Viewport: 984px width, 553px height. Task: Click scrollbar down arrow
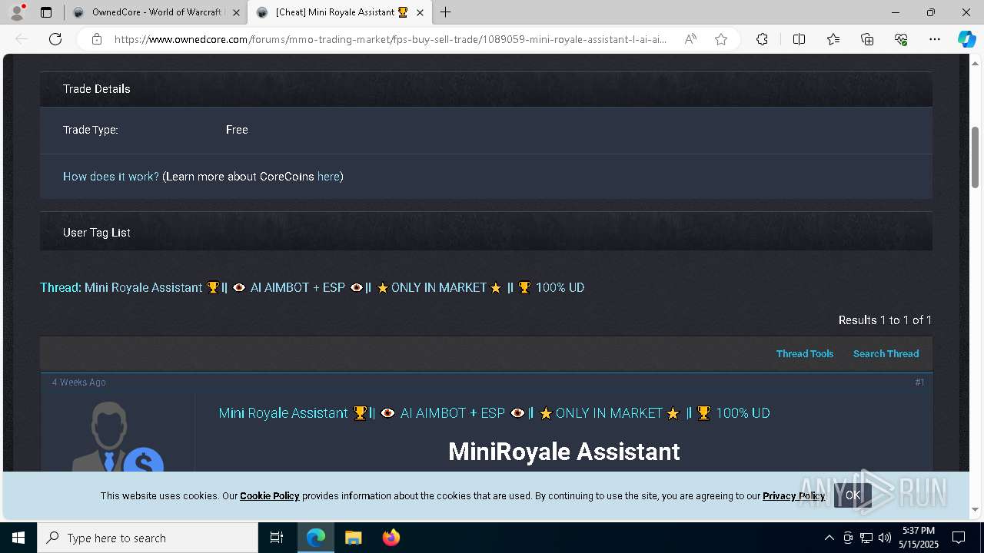click(x=975, y=509)
